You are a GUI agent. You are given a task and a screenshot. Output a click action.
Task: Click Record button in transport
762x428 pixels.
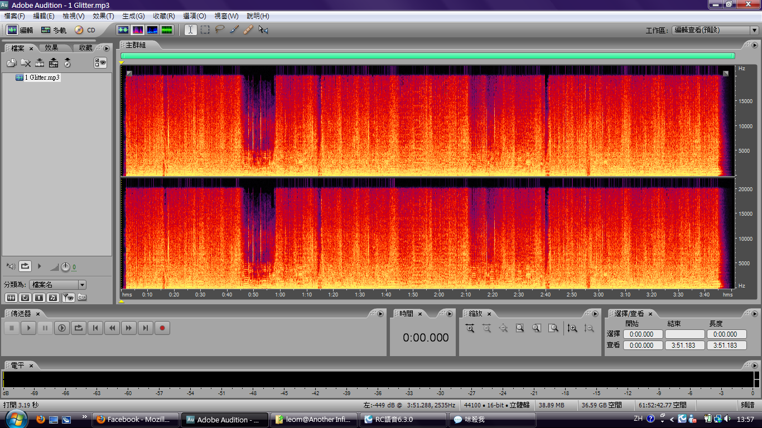click(x=162, y=328)
